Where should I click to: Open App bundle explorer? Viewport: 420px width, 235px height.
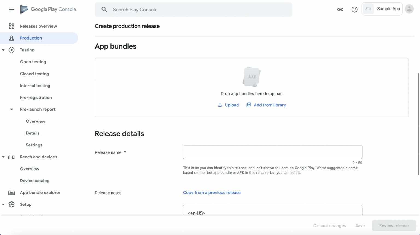[40, 193]
